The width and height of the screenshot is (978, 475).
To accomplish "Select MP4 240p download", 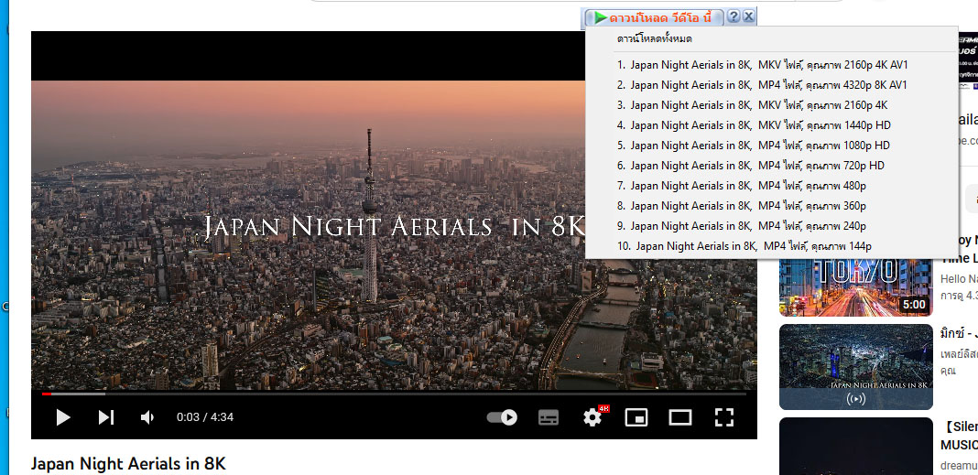I will pos(741,226).
